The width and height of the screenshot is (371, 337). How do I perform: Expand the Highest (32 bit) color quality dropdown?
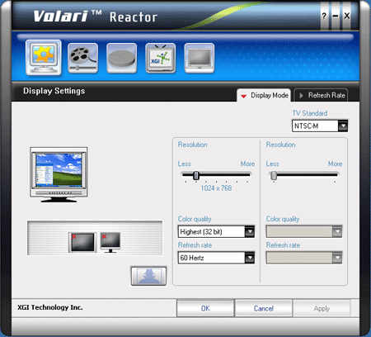216,231
